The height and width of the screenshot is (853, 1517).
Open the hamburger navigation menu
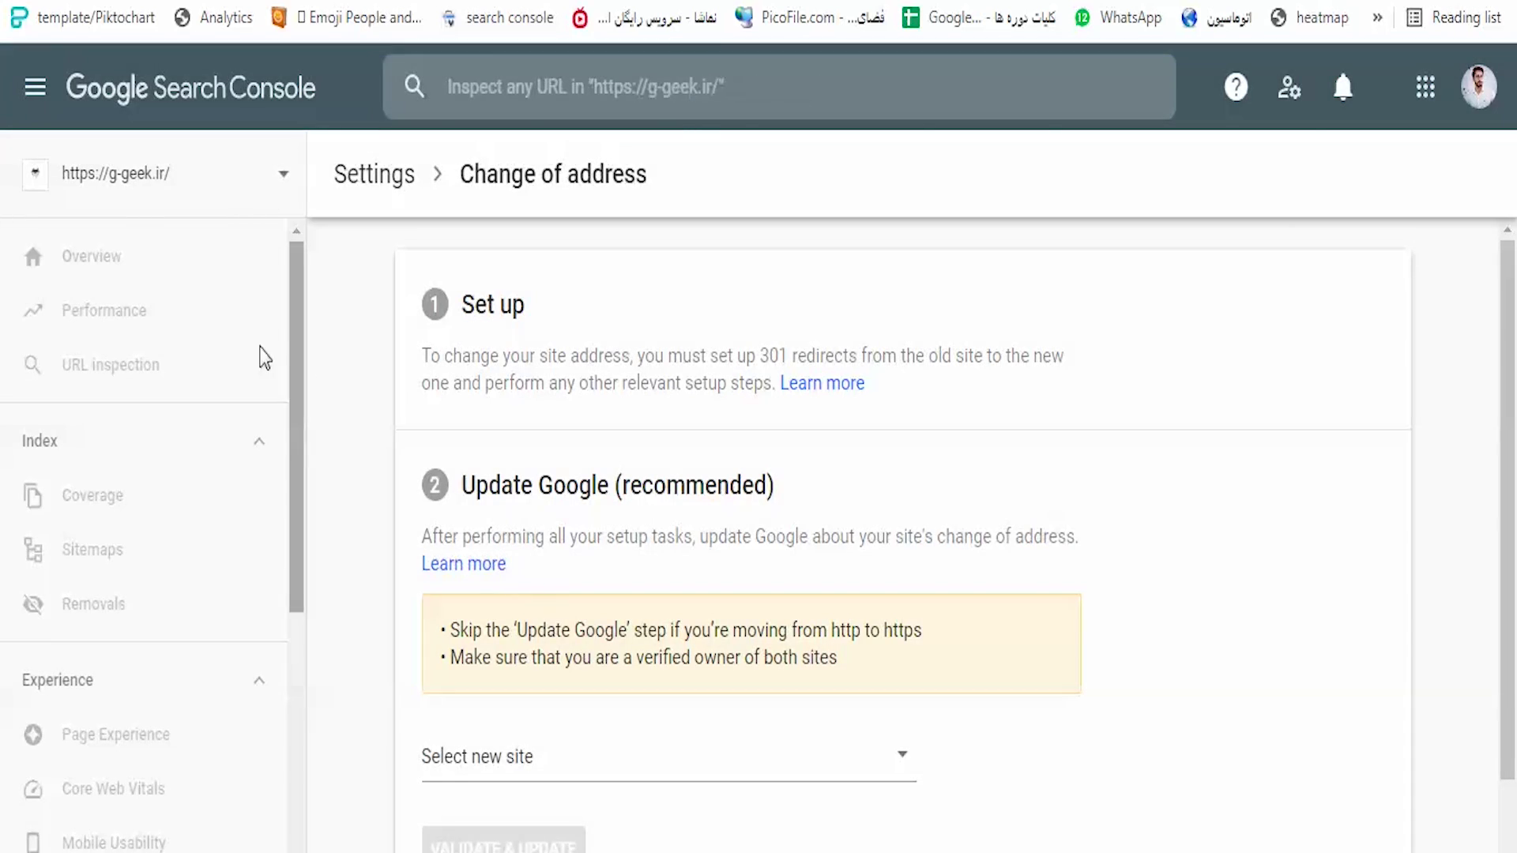point(35,87)
